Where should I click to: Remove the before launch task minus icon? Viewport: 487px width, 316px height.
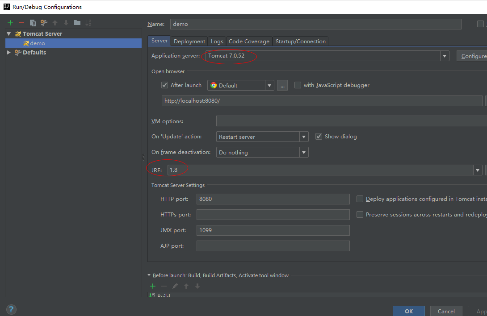pos(164,286)
